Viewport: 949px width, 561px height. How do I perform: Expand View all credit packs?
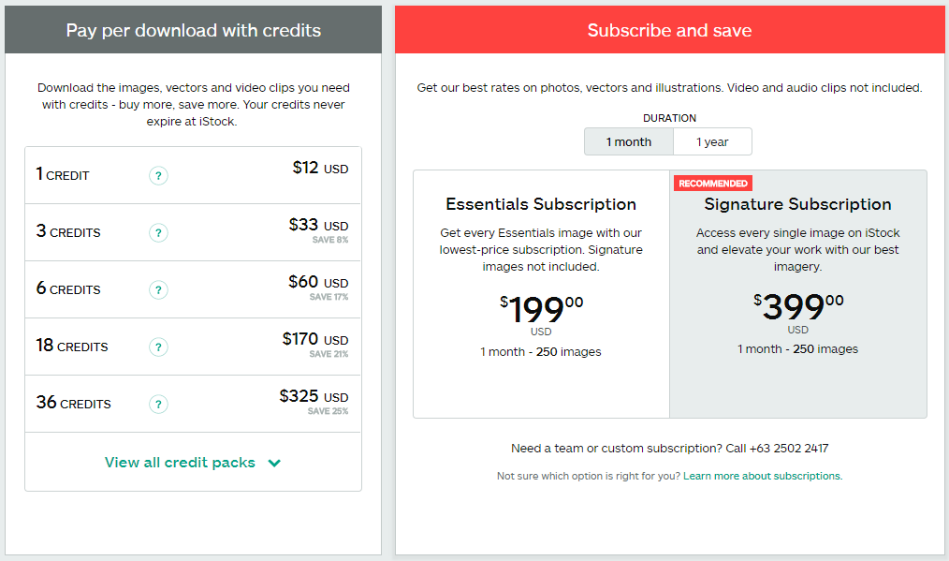point(193,463)
